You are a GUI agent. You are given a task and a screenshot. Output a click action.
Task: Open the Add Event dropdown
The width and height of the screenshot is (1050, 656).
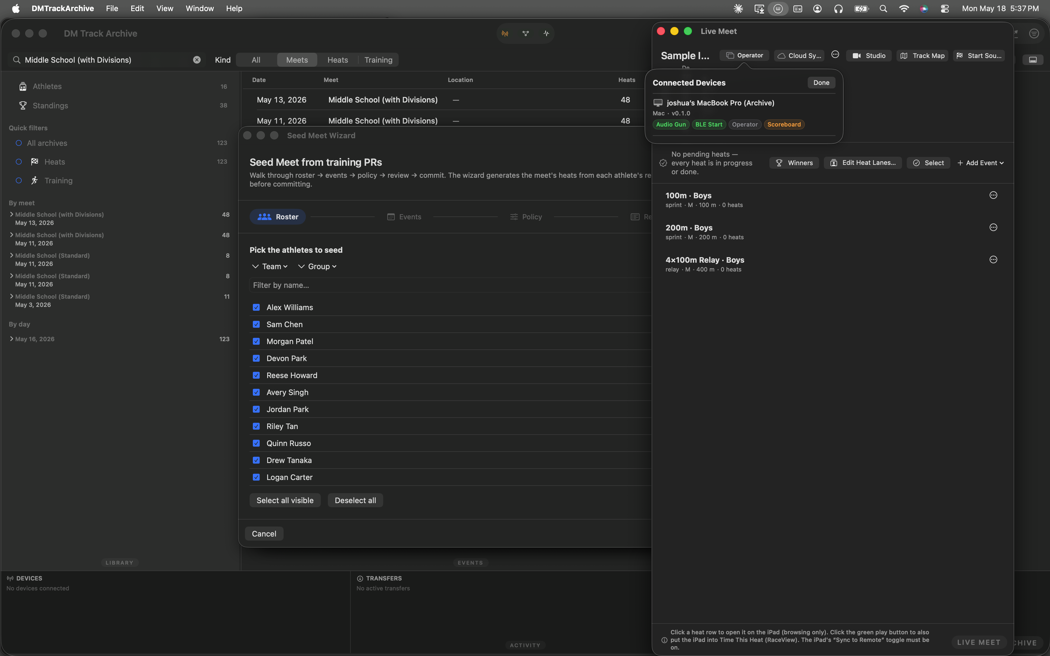980,163
